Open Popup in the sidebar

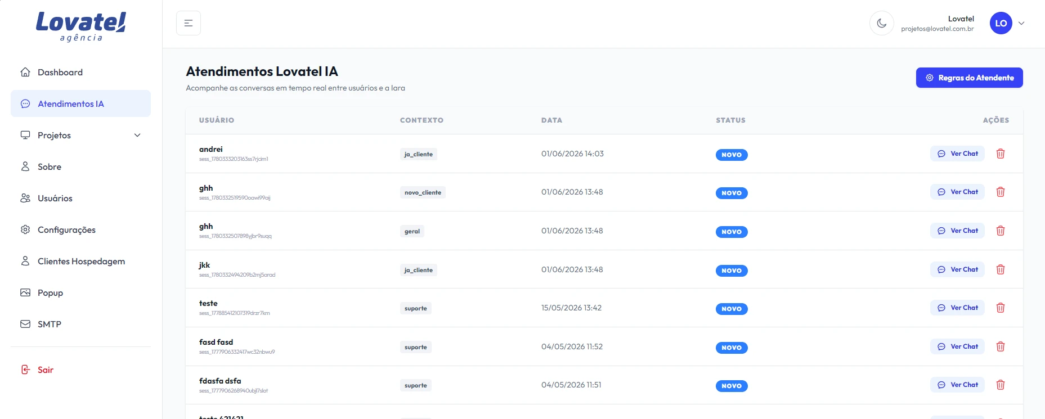pos(80,292)
